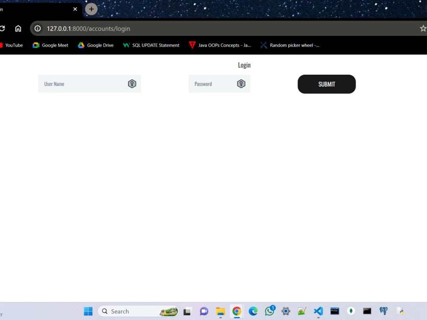Open the Google Drive bookmark
The width and height of the screenshot is (427, 320).
click(x=96, y=45)
